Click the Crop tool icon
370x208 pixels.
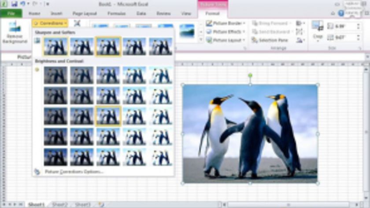[318, 26]
